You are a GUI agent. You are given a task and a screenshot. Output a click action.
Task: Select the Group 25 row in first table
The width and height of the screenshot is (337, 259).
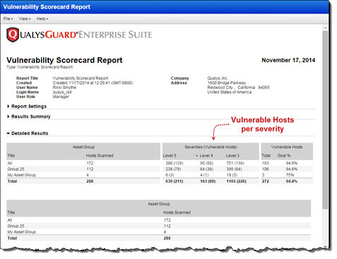[x=160, y=169]
